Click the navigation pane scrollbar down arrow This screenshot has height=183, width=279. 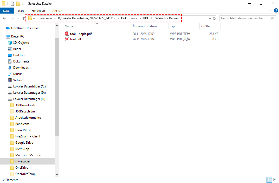(57, 174)
